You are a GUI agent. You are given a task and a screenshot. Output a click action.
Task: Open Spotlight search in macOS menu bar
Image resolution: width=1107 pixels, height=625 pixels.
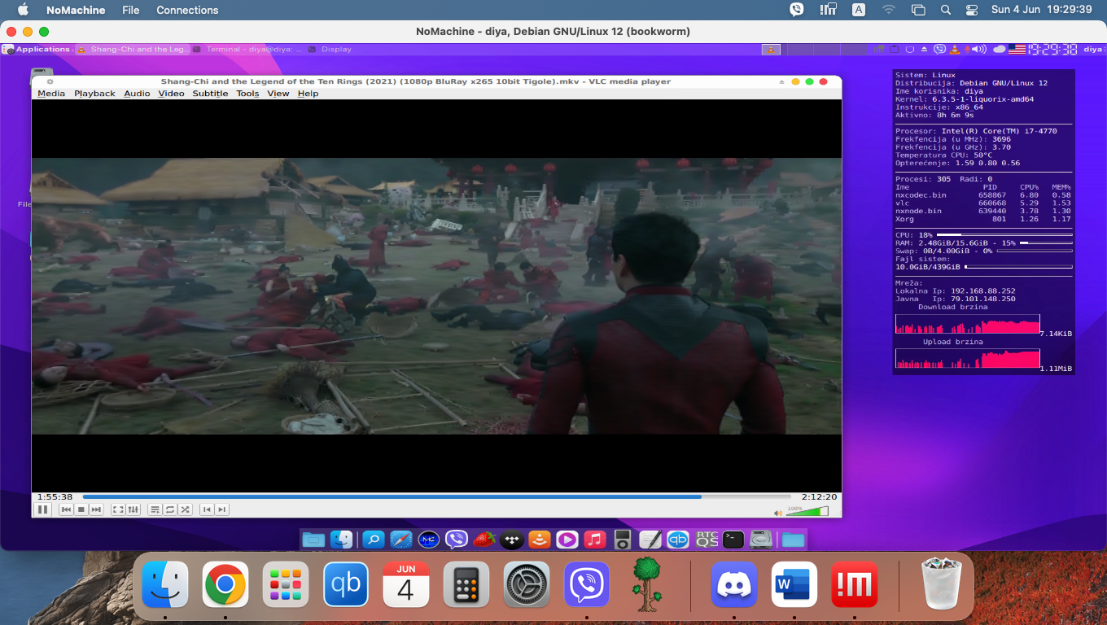946,10
